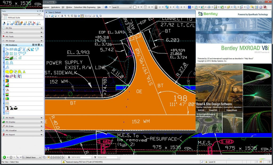Screen dimensions: 273x165
Task: Click the first yellow area icon in row T
Action: click(x=7, y=72)
